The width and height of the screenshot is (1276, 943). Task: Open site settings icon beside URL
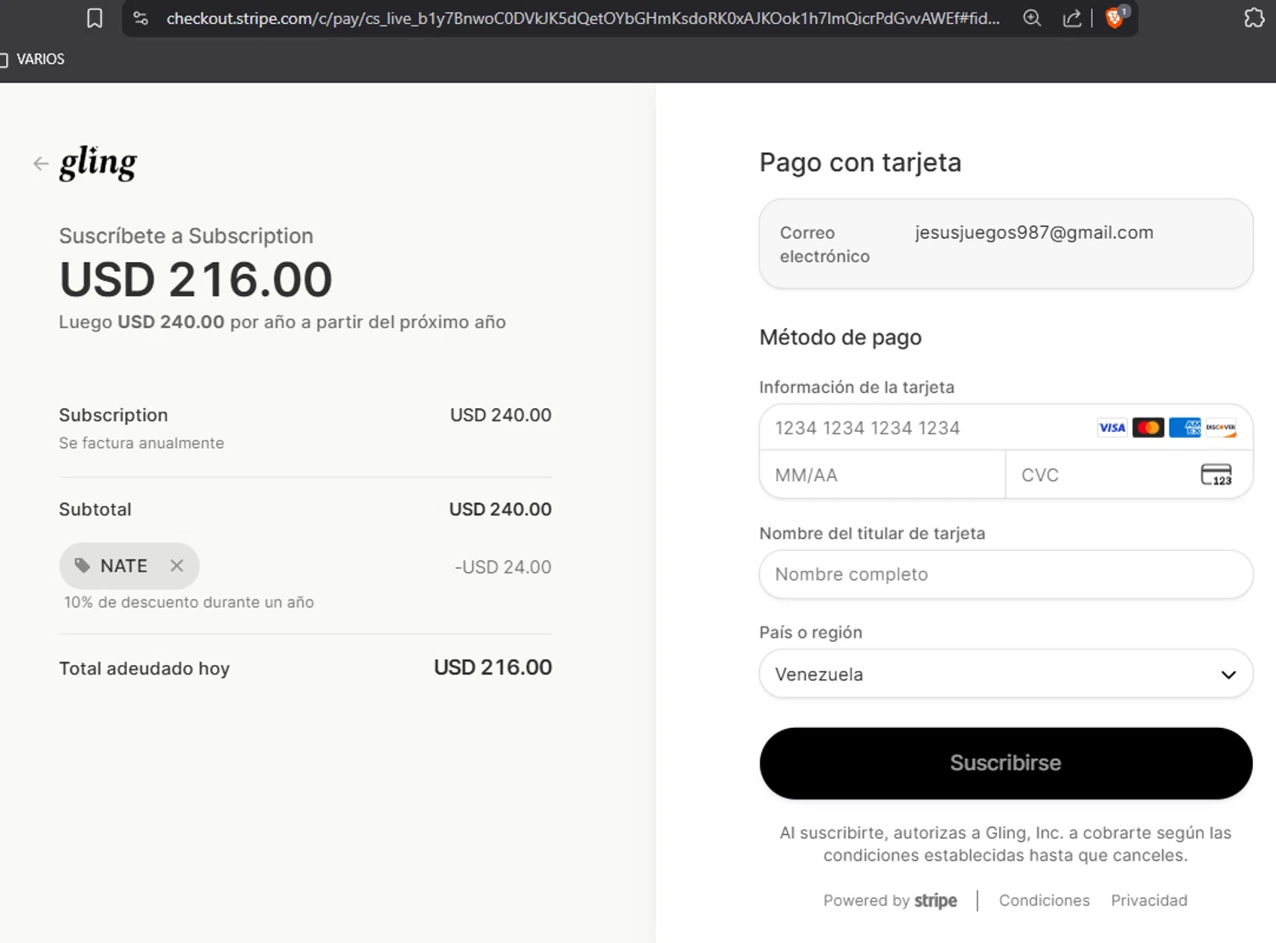click(141, 18)
